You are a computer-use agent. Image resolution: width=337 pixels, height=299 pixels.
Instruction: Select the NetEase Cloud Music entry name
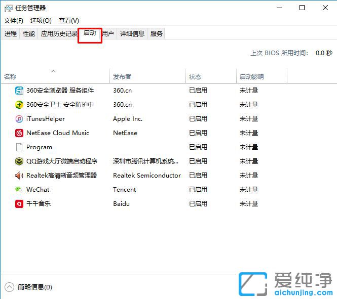point(58,133)
